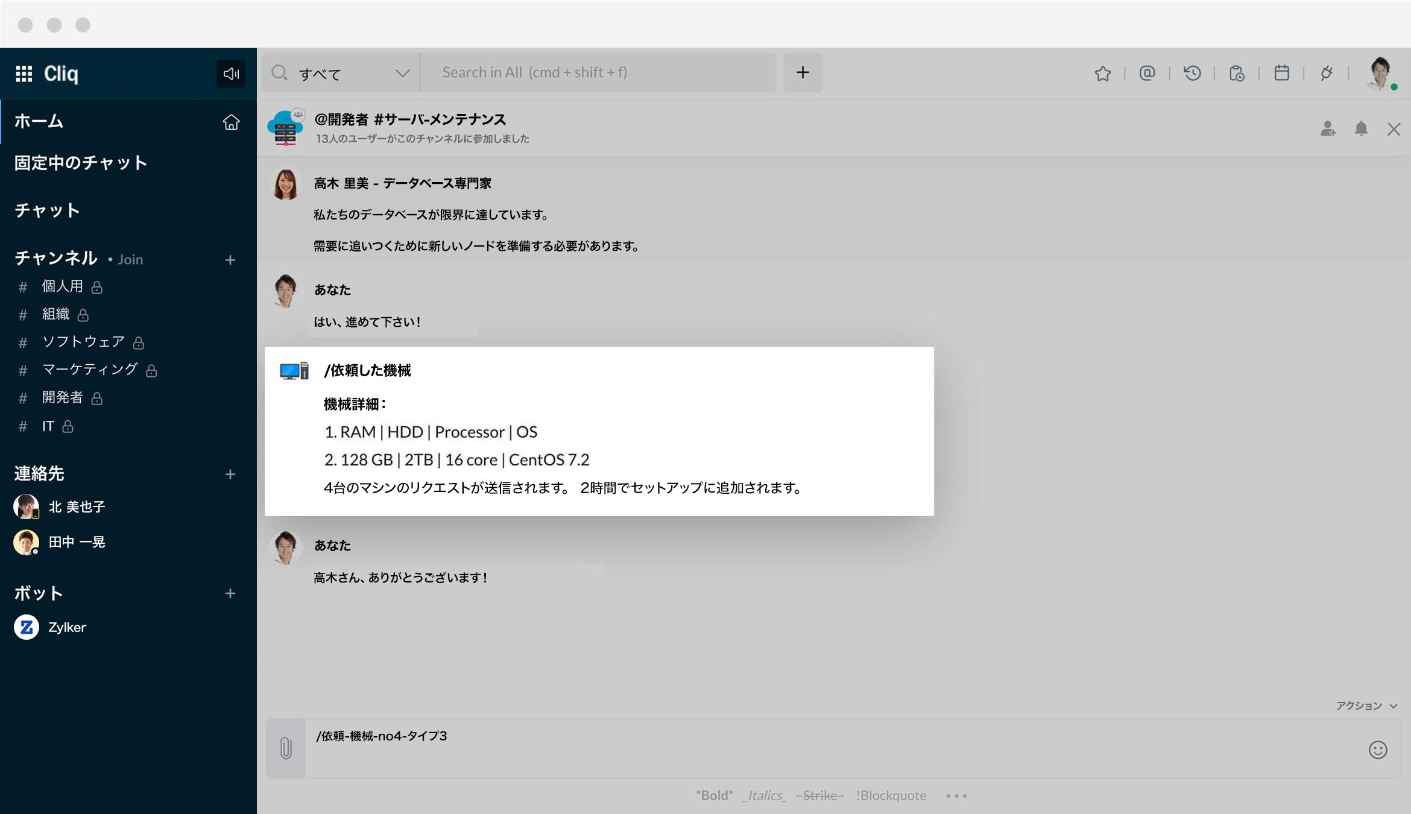Open the integrations plug icon
This screenshot has height=814, width=1411.
pos(1326,74)
